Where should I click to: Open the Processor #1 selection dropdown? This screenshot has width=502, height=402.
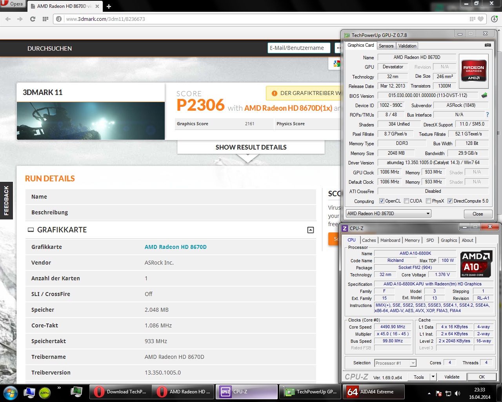(395, 363)
